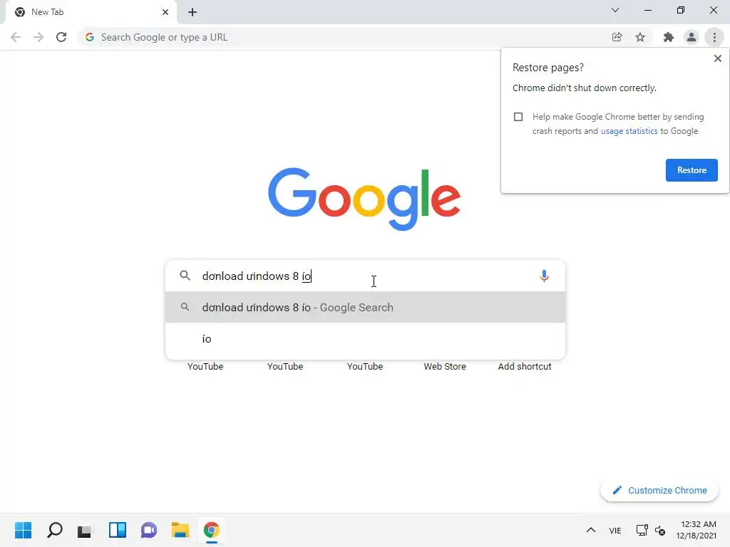The width and height of the screenshot is (730, 547).
Task: Reload the page with refresh icon
Action: click(x=61, y=37)
